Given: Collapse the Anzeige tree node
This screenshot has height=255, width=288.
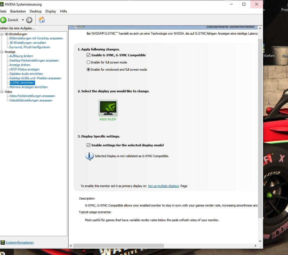Looking at the screenshot, I should (2, 52).
